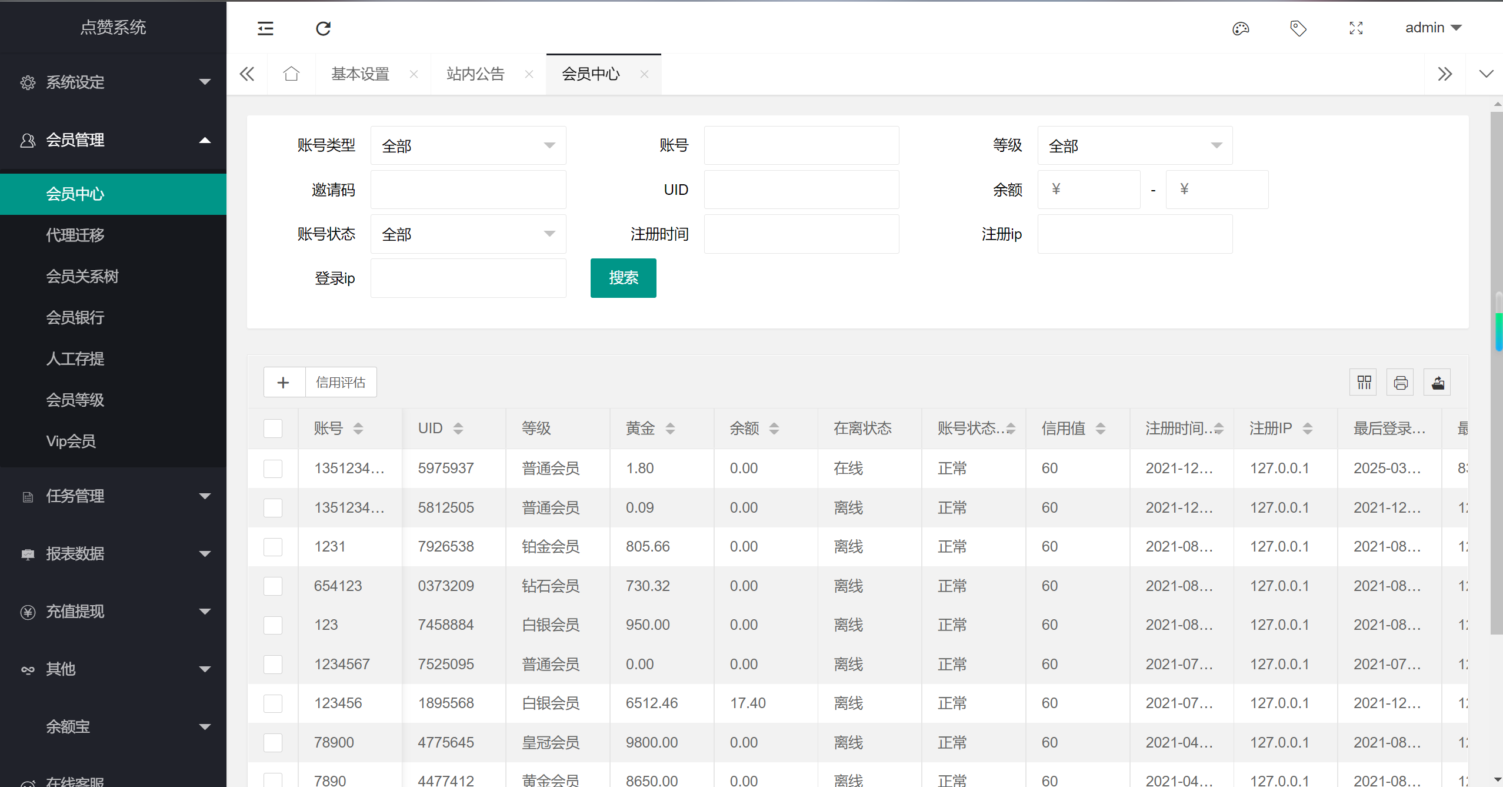Open 人工存提 in the sidebar
The width and height of the screenshot is (1503, 787).
[113, 359]
